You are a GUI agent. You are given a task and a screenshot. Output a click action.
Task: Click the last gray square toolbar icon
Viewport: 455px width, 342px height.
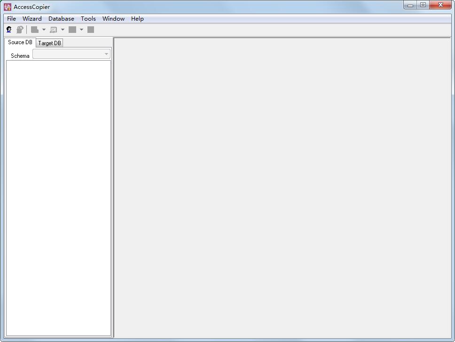(91, 30)
